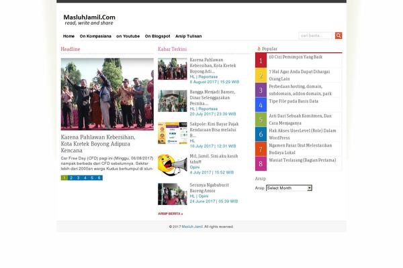This screenshot has height=268, width=403.
Task: Open popular post 10 Ciri Pemimpin Yang Baik
Action: [x=296, y=57]
